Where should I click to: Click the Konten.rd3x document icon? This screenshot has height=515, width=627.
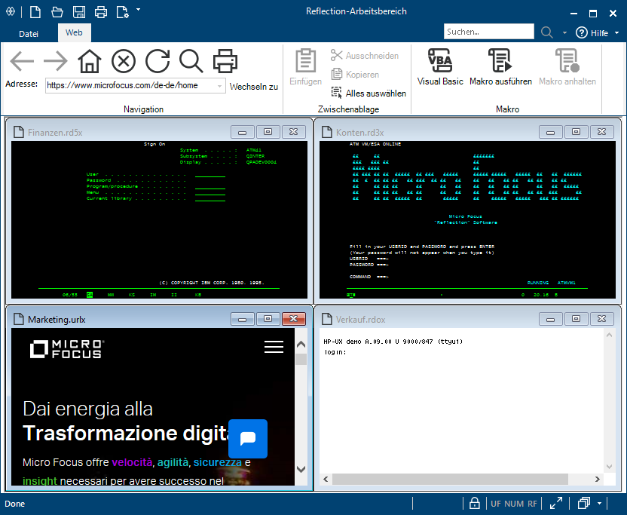(327, 132)
